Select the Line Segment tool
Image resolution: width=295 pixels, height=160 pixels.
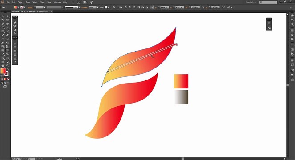pos(7,28)
